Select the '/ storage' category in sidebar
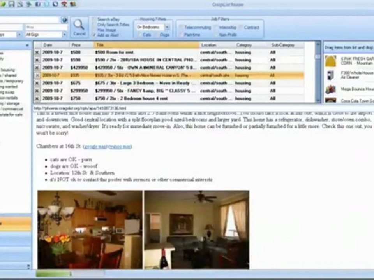The width and height of the screenshot is (374, 280). [x=10, y=103]
